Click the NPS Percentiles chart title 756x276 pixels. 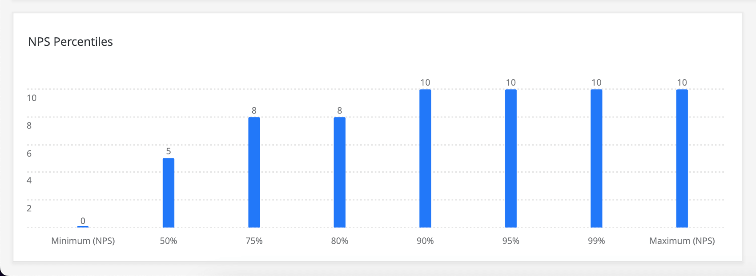coord(70,42)
